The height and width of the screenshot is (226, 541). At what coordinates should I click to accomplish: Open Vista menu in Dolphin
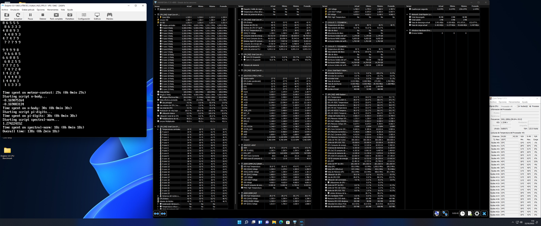[x=63, y=9]
